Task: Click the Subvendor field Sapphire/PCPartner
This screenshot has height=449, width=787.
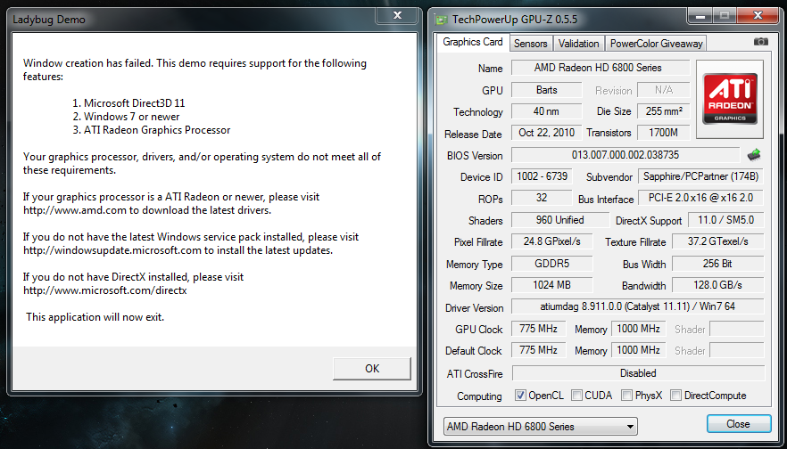Action: pyautogui.click(x=700, y=176)
